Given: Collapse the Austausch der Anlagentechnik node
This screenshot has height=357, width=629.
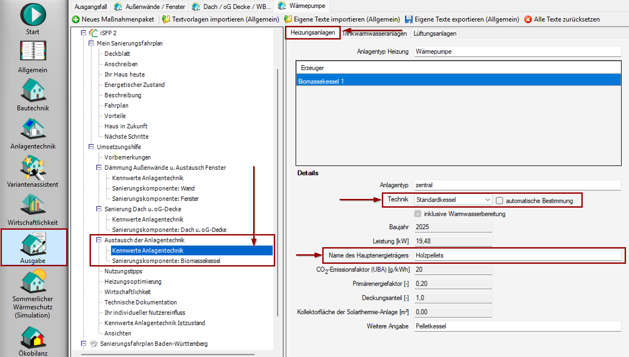Looking at the screenshot, I should pyautogui.click(x=99, y=240).
